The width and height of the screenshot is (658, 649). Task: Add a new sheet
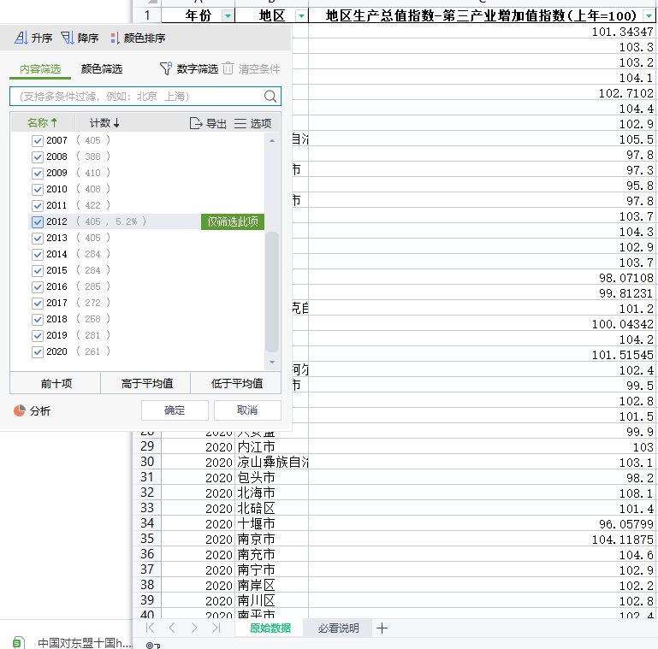point(382,628)
